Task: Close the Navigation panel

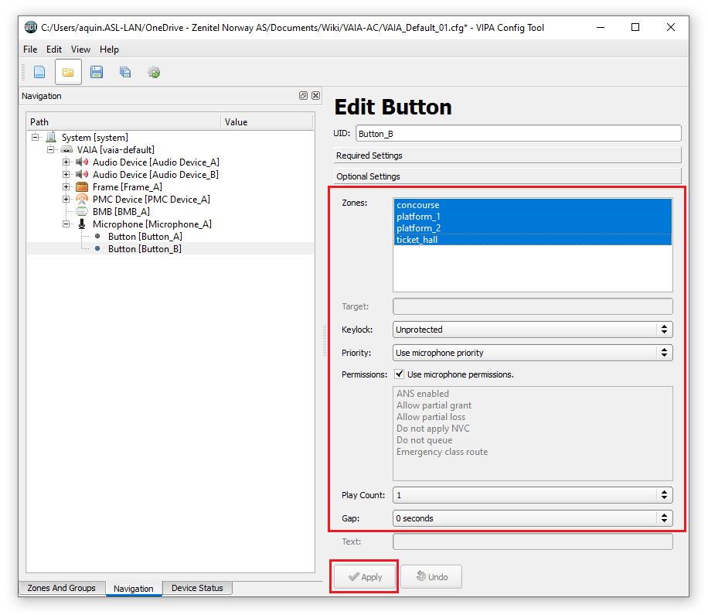Action: pos(315,96)
